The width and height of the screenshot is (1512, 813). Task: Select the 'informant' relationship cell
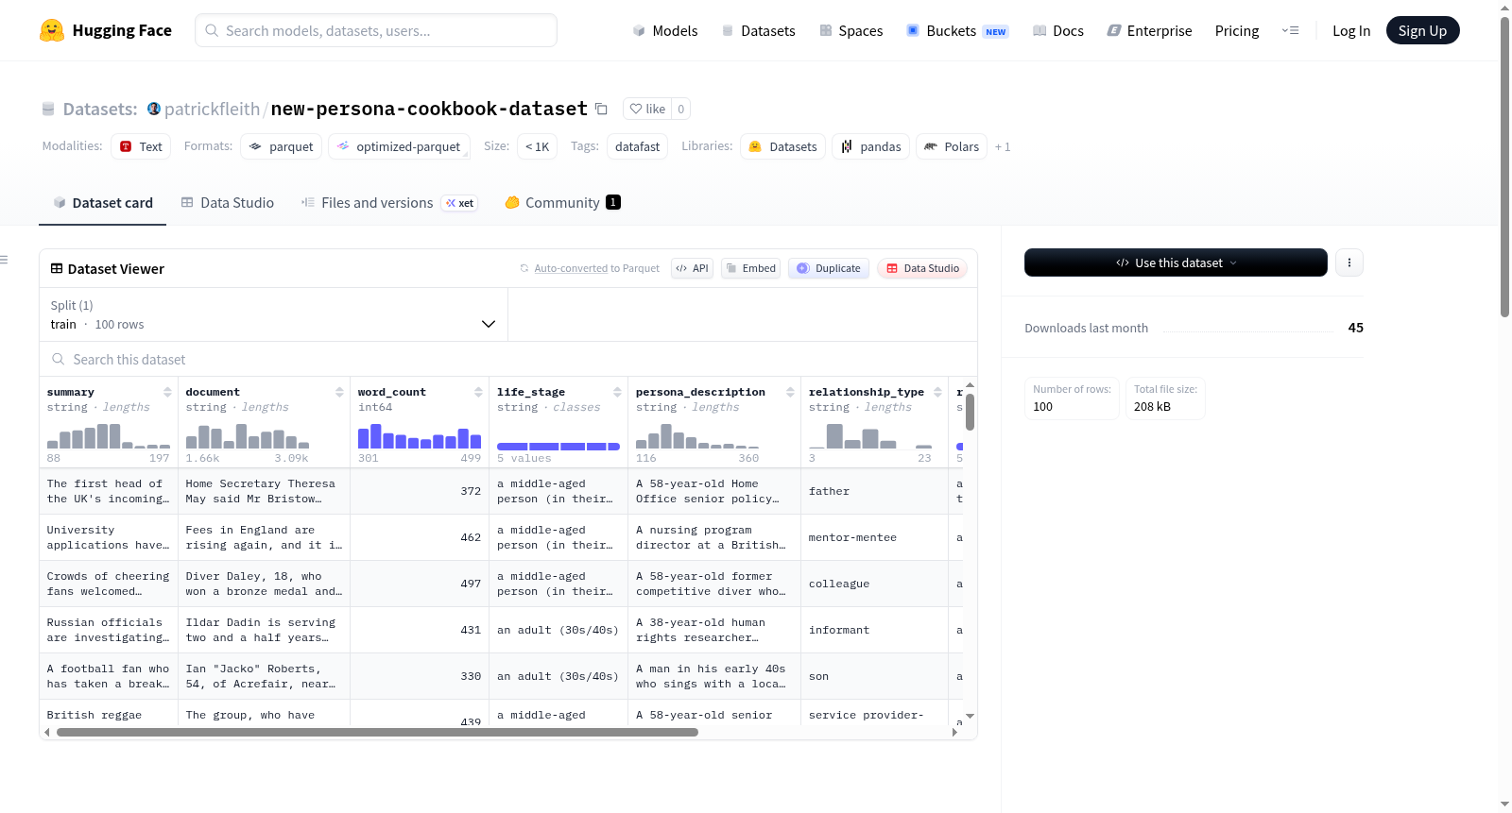point(874,630)
